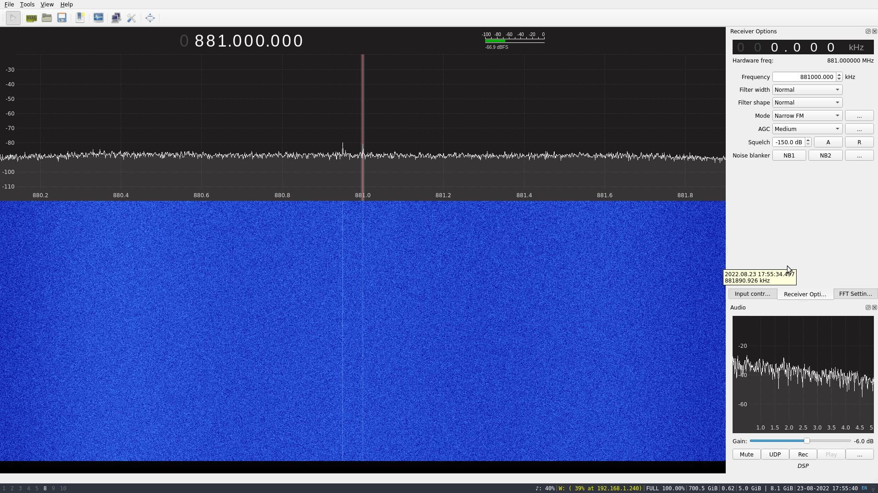Close the Receiver Options panel
Image resolution: width=878 pixels, height=493 pixels.
(x=874, y=31)
